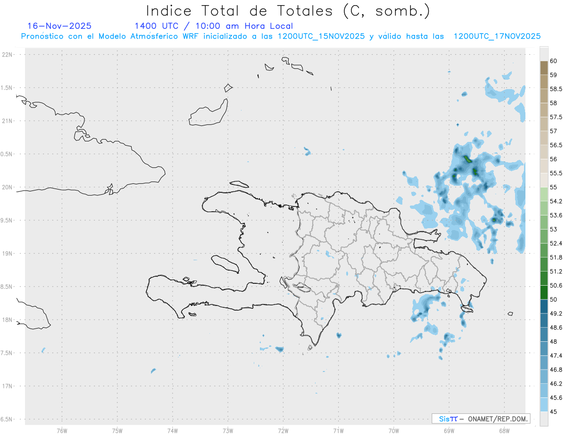Click the colorbar value 46.8
The height and width of the screenshot is (437, 566).
pyautogui.click(x=556, y=370)
